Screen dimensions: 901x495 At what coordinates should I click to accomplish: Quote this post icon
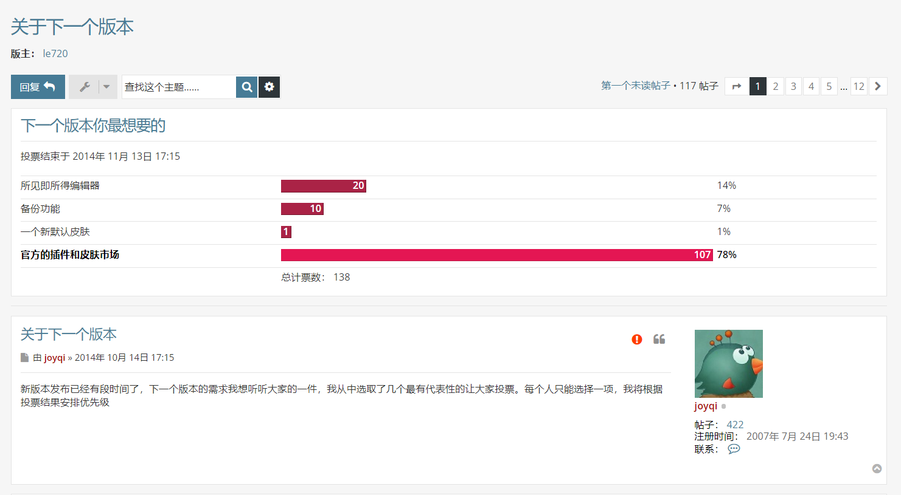tap(659, 340)
